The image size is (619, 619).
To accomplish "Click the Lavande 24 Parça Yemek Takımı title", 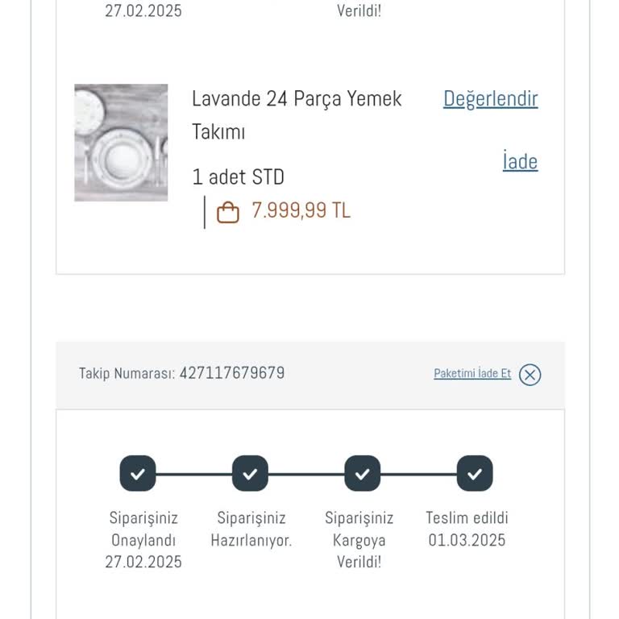I will click(x=297, y=114).
